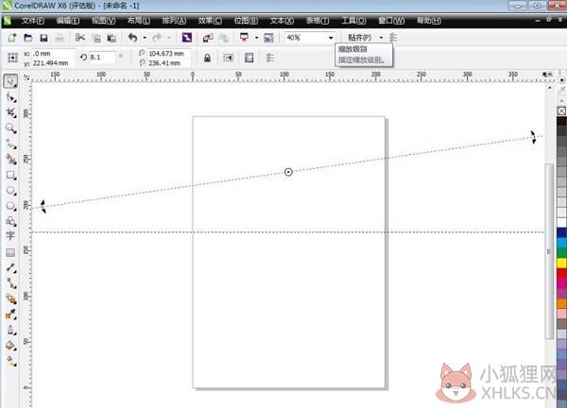Image resolution: width=567 pixels, height=408 pixels.
Task: Expand the Application Launcher dropdown arrow
Action: (x=256, y=38)
